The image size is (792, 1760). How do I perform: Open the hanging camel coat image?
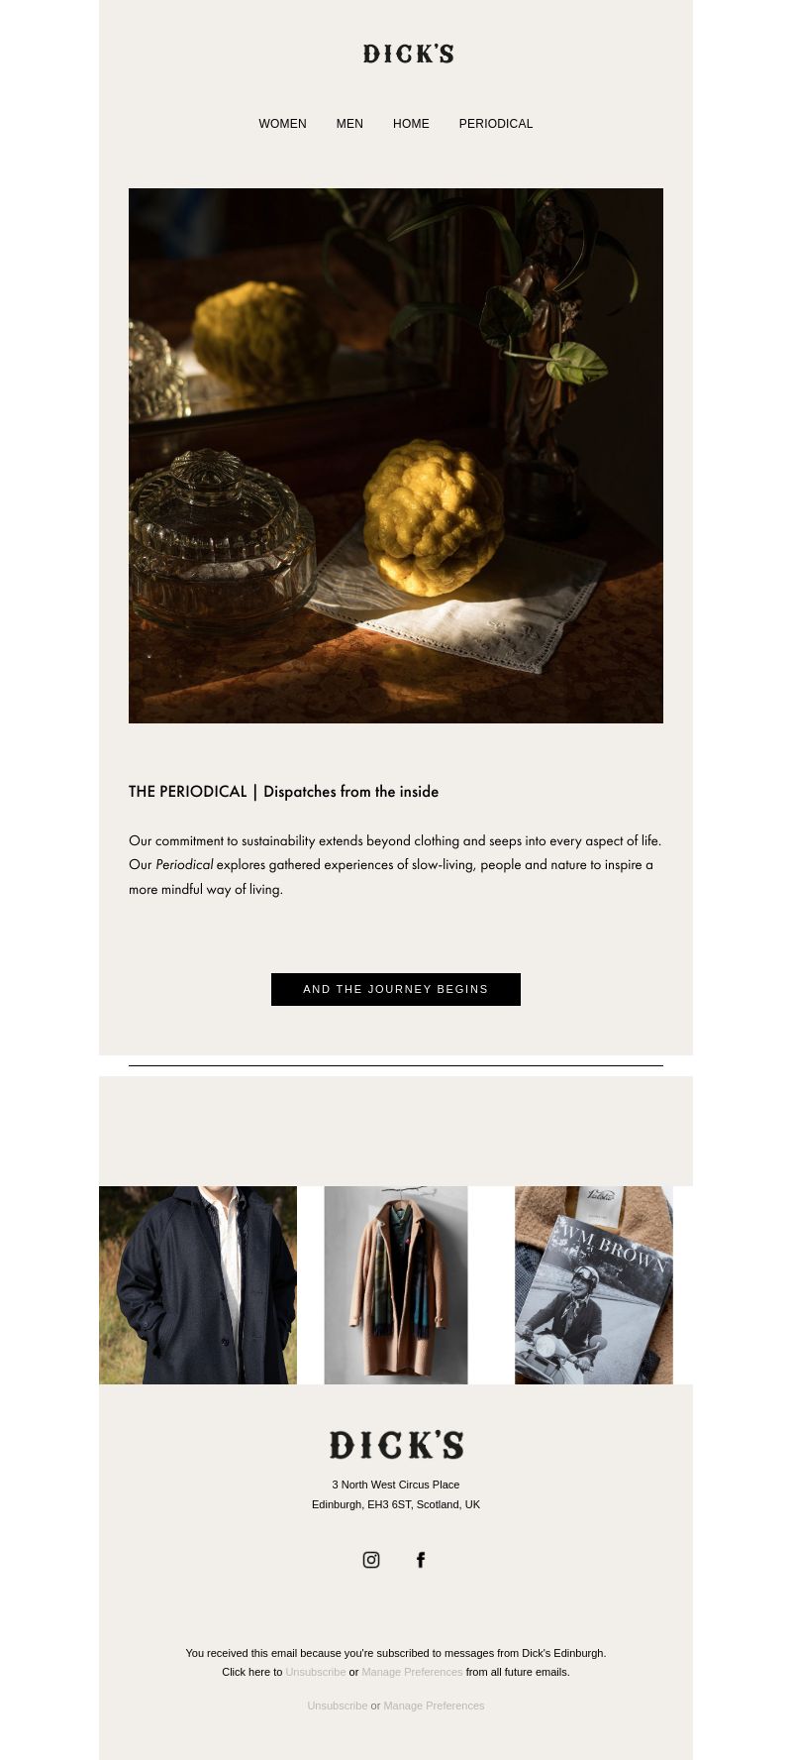396,1285
